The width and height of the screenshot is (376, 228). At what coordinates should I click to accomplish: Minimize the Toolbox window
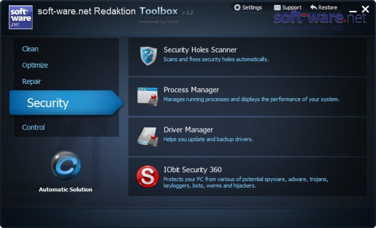[353, 11]
